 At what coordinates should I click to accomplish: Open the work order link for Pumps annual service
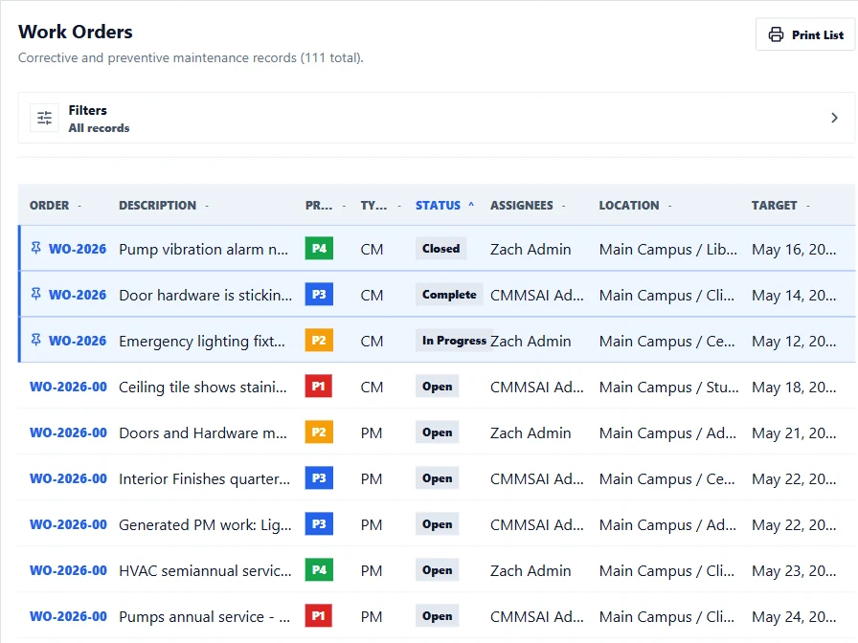point(68,616)
